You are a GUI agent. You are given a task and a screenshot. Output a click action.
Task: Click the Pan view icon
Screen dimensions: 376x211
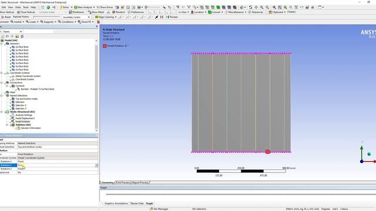click(256, 7)
